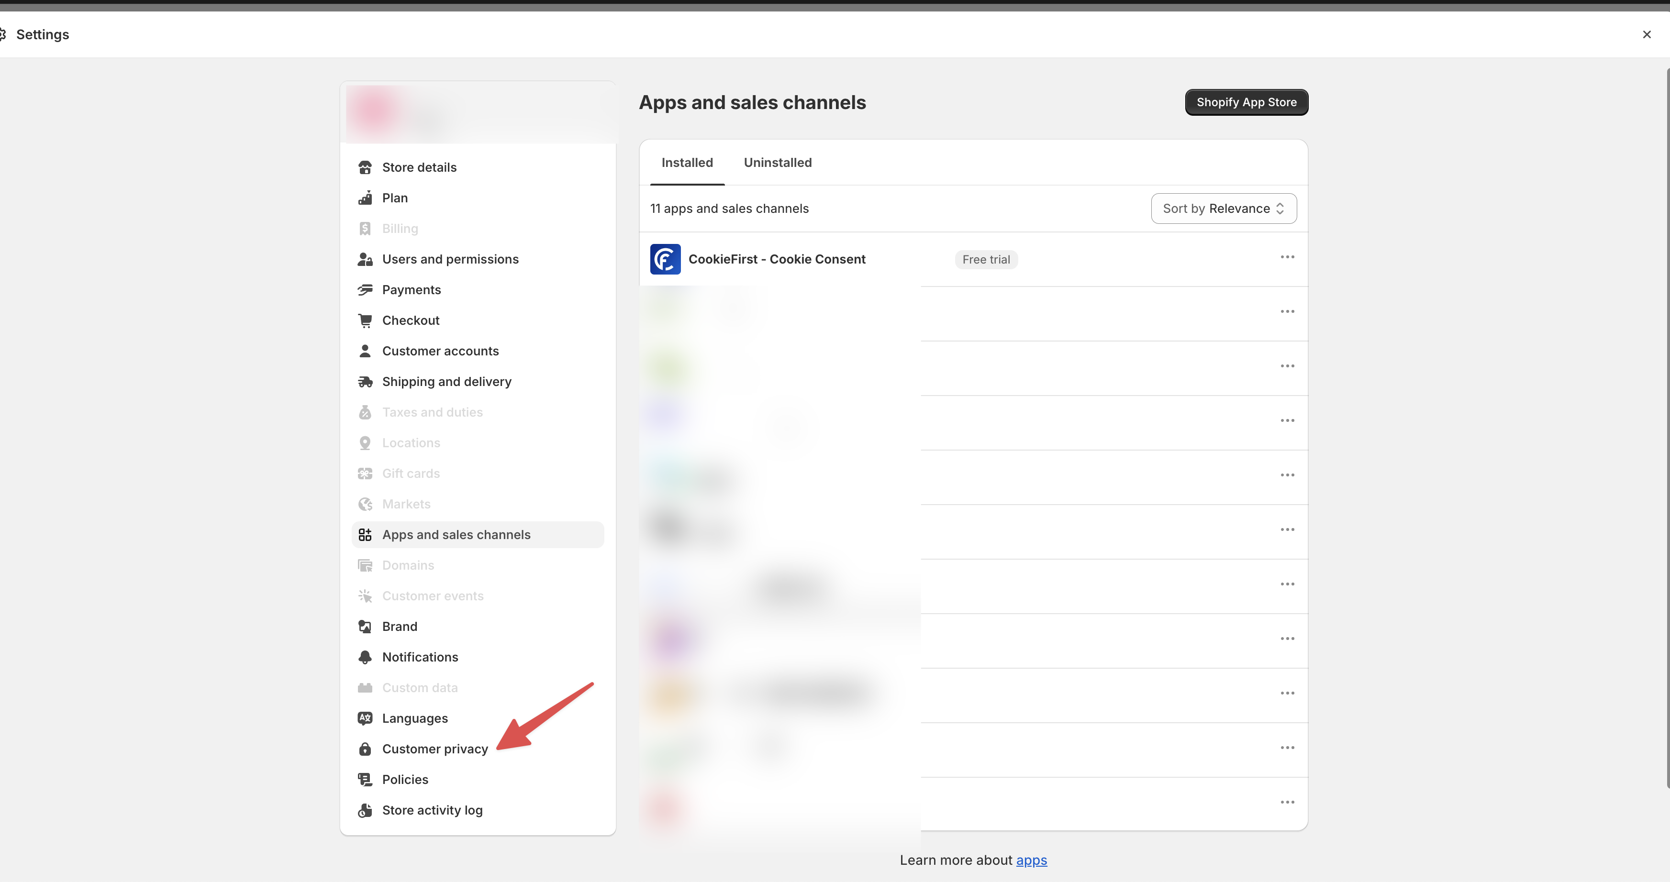Switch to the Uninstalled tab

point(777,163)
